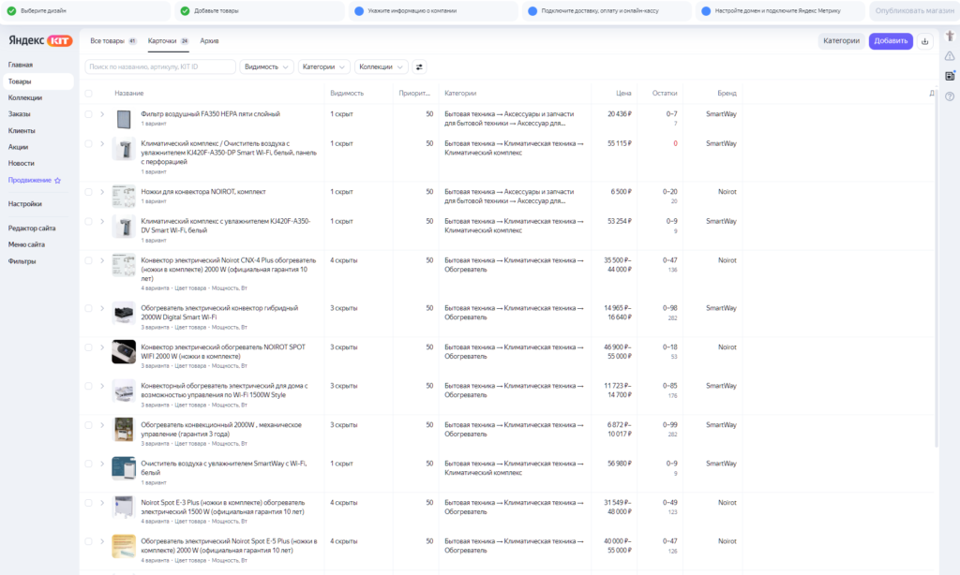
Task: Open thumbnail of Фильтр воздушный FA350 HEPA
Action: click(124, 119)
